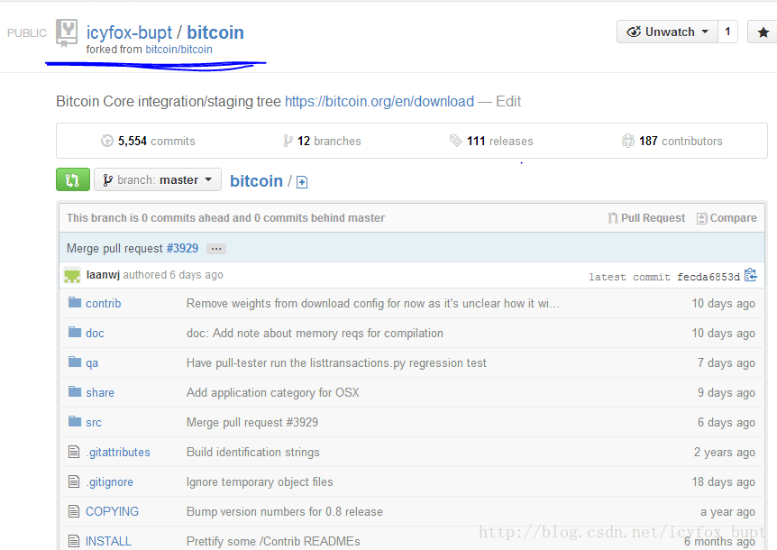Click the .gitattributes file icon

pyautogui.click(x=74, y=452)
